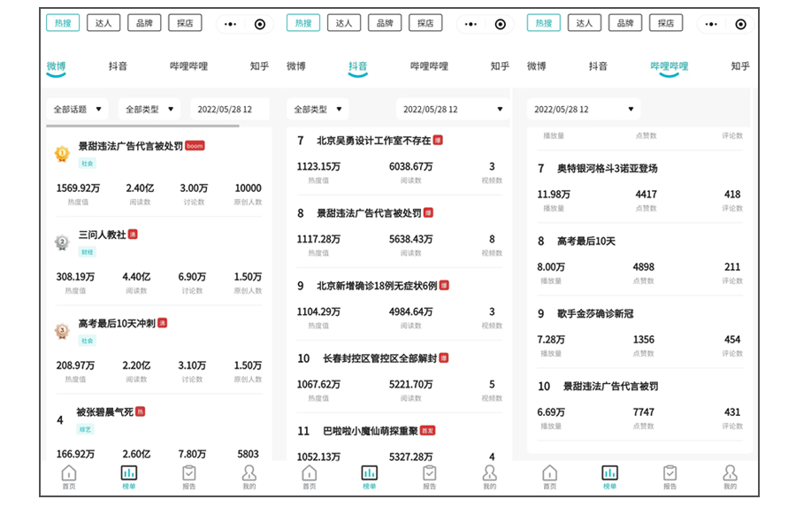Click 热搜 button on Bilibili screen
Screen dimensions: 796x507
pos(544,23)
